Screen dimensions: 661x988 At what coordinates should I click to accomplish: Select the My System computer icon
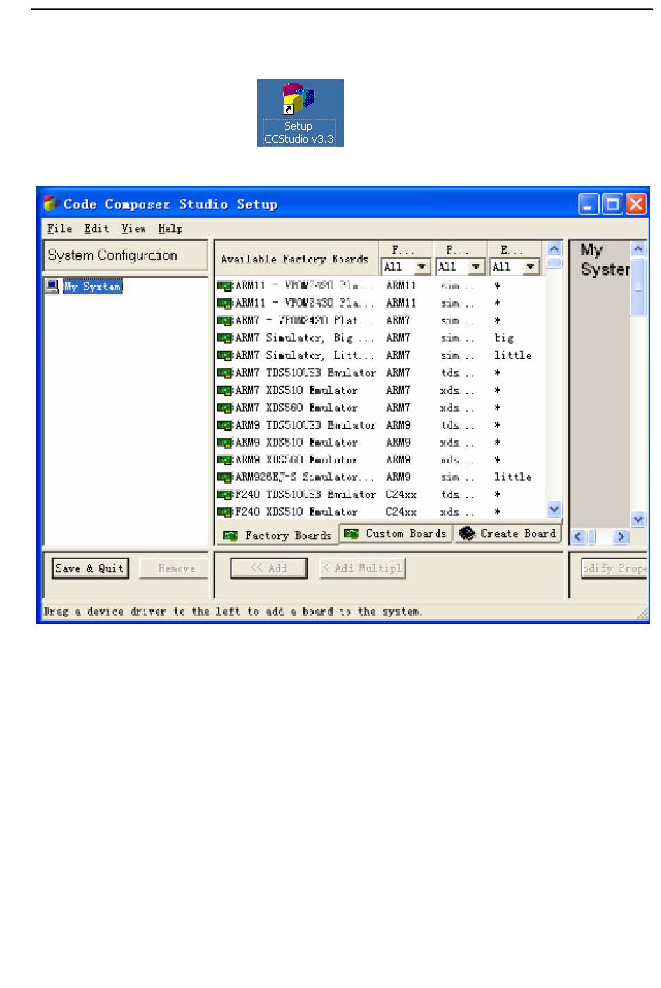click(52, 287)
